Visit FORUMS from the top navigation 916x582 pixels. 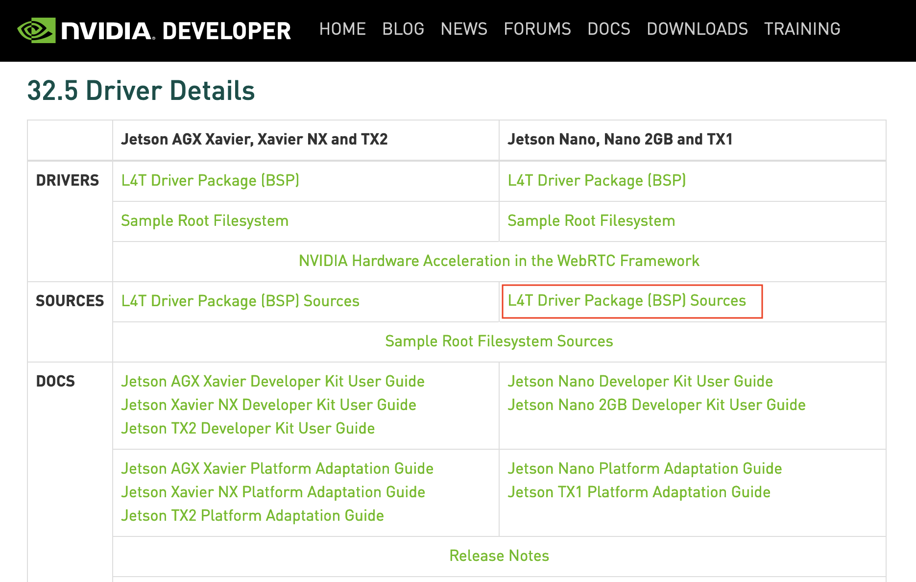(x=537, y=29)
